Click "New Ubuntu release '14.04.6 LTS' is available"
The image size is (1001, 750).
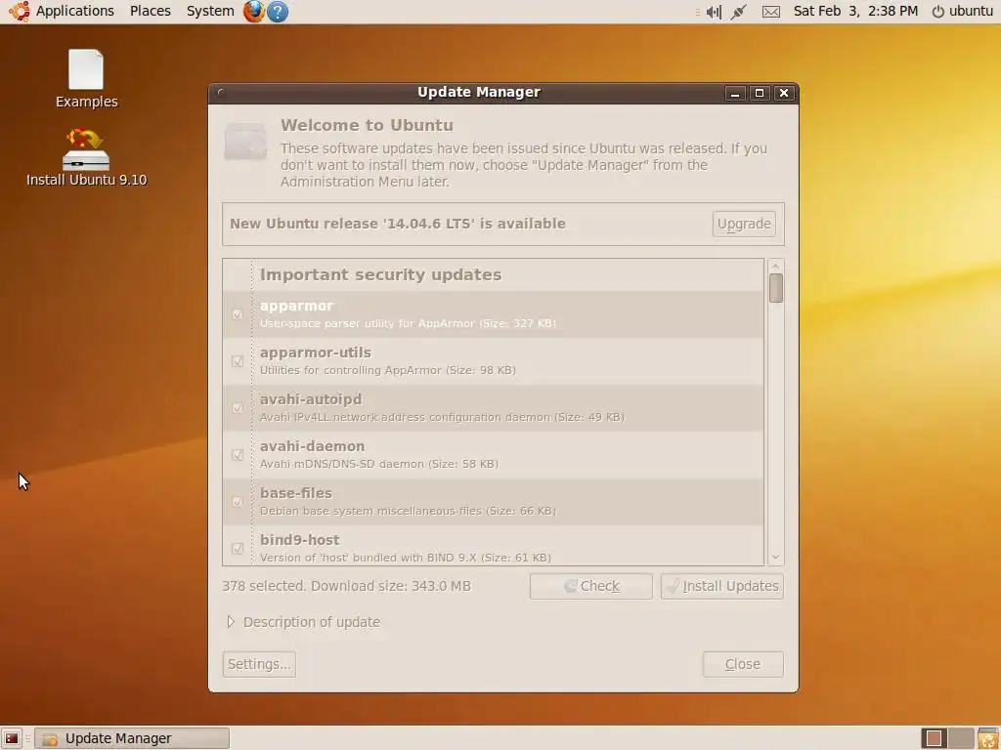pyautogui.click(x=398, y=224)
